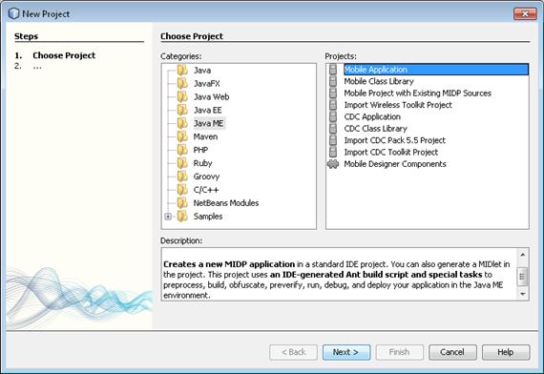This screenshot has width=544, height=374.
Task: Click the Mobile Designer Components puzzle icon
Action: (333, 164)
